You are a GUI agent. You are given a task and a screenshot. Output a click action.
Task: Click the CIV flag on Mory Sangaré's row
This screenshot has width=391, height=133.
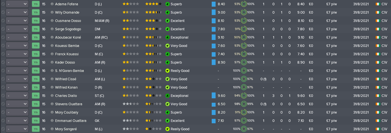pyautogui.click(x=378, y=129)
